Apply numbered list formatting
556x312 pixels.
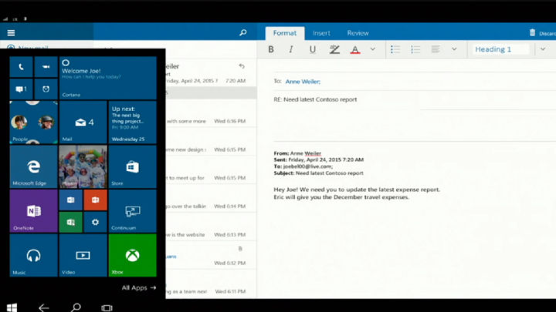click(415, 50)
